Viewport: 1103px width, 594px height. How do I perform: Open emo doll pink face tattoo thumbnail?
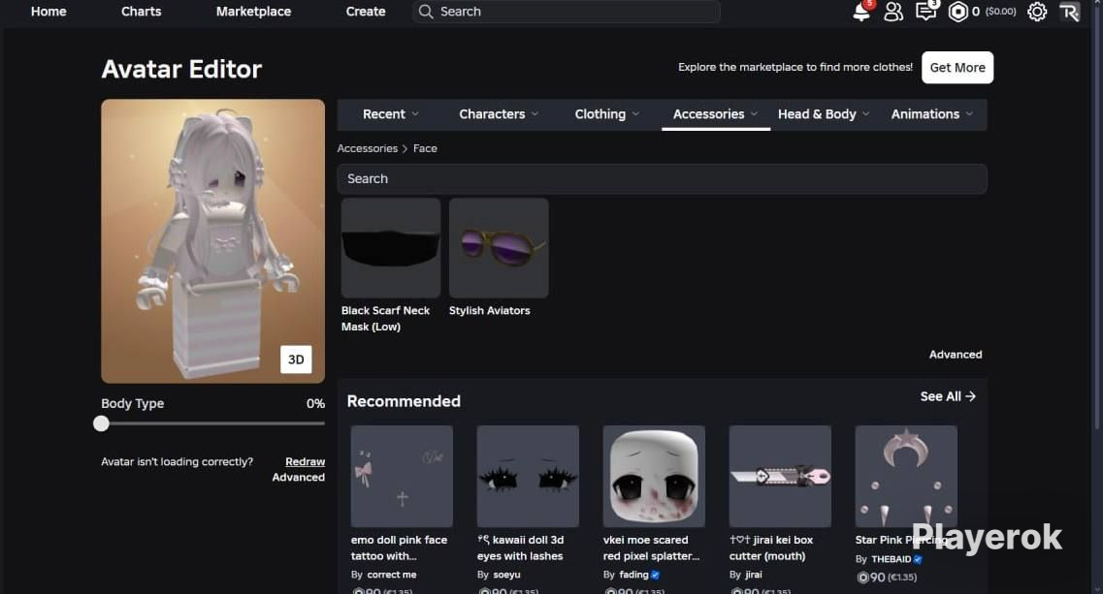[x=402, y=476]
